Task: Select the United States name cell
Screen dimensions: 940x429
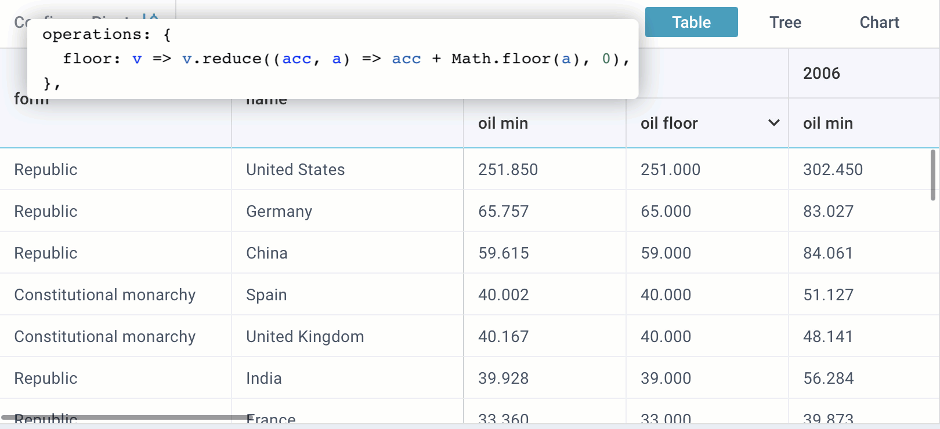Action: [295, 169]
